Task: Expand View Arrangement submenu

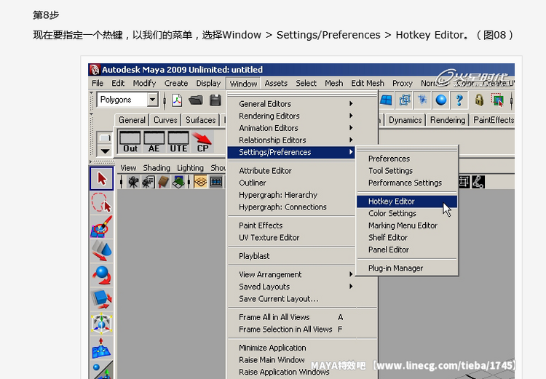Action: [295, 274]
